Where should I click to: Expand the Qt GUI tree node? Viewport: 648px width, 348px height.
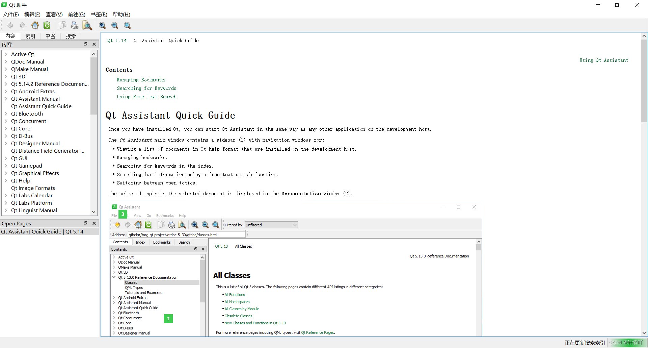click(6, 158)
